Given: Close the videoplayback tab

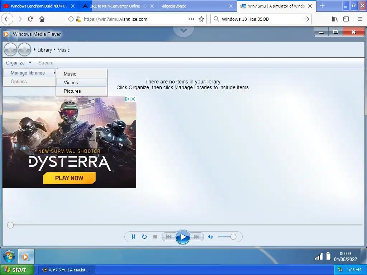Looking at the screenshot, I should [x=230, y=6].
